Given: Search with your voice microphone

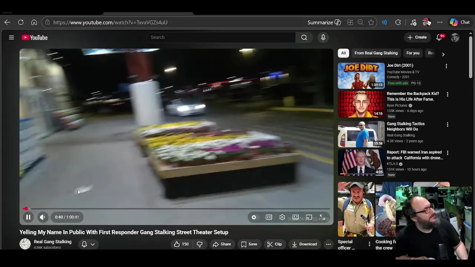Looking at the screenshot, I should pos(323,37).
